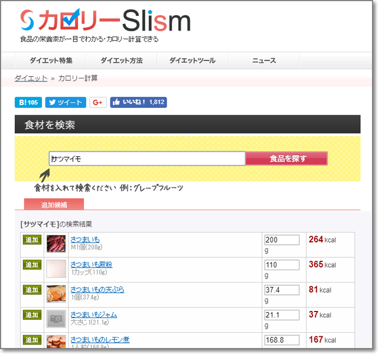Click the さつまいも food thumbnail image
Image resolution: width=378 pixels, height=354 pixels.
tap(56, 243)
